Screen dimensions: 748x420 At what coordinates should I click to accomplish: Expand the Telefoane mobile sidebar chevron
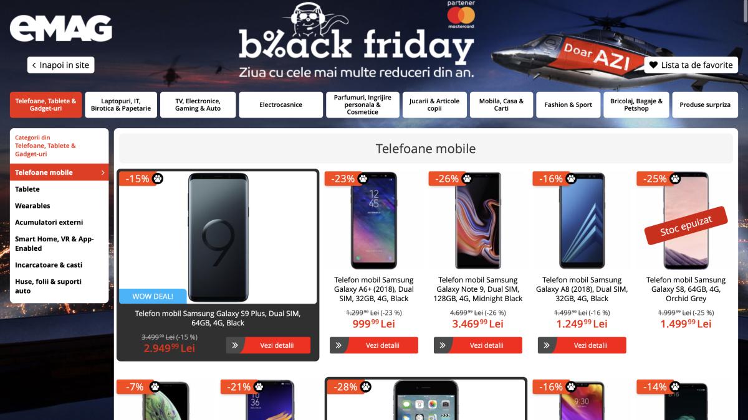(x=103, y=172)
